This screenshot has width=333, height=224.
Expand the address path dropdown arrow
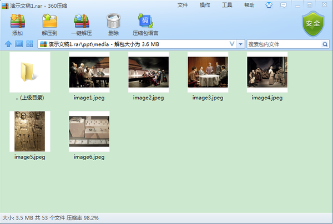[240, 44]
